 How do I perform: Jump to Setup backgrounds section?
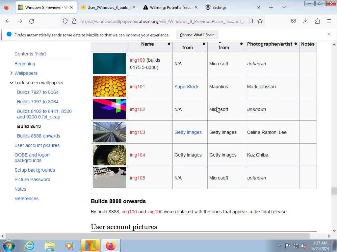tap(35, 170)
